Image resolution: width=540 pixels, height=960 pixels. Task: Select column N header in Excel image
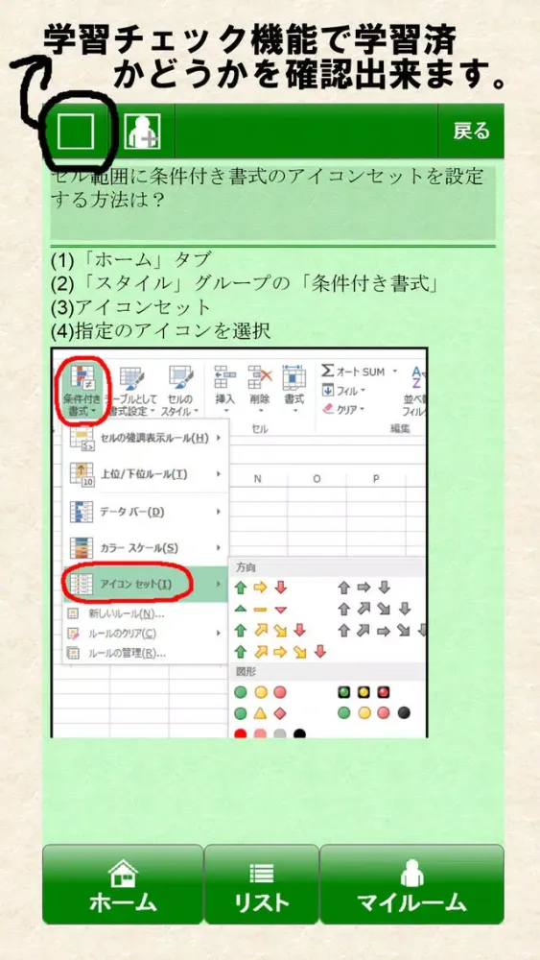257,479
